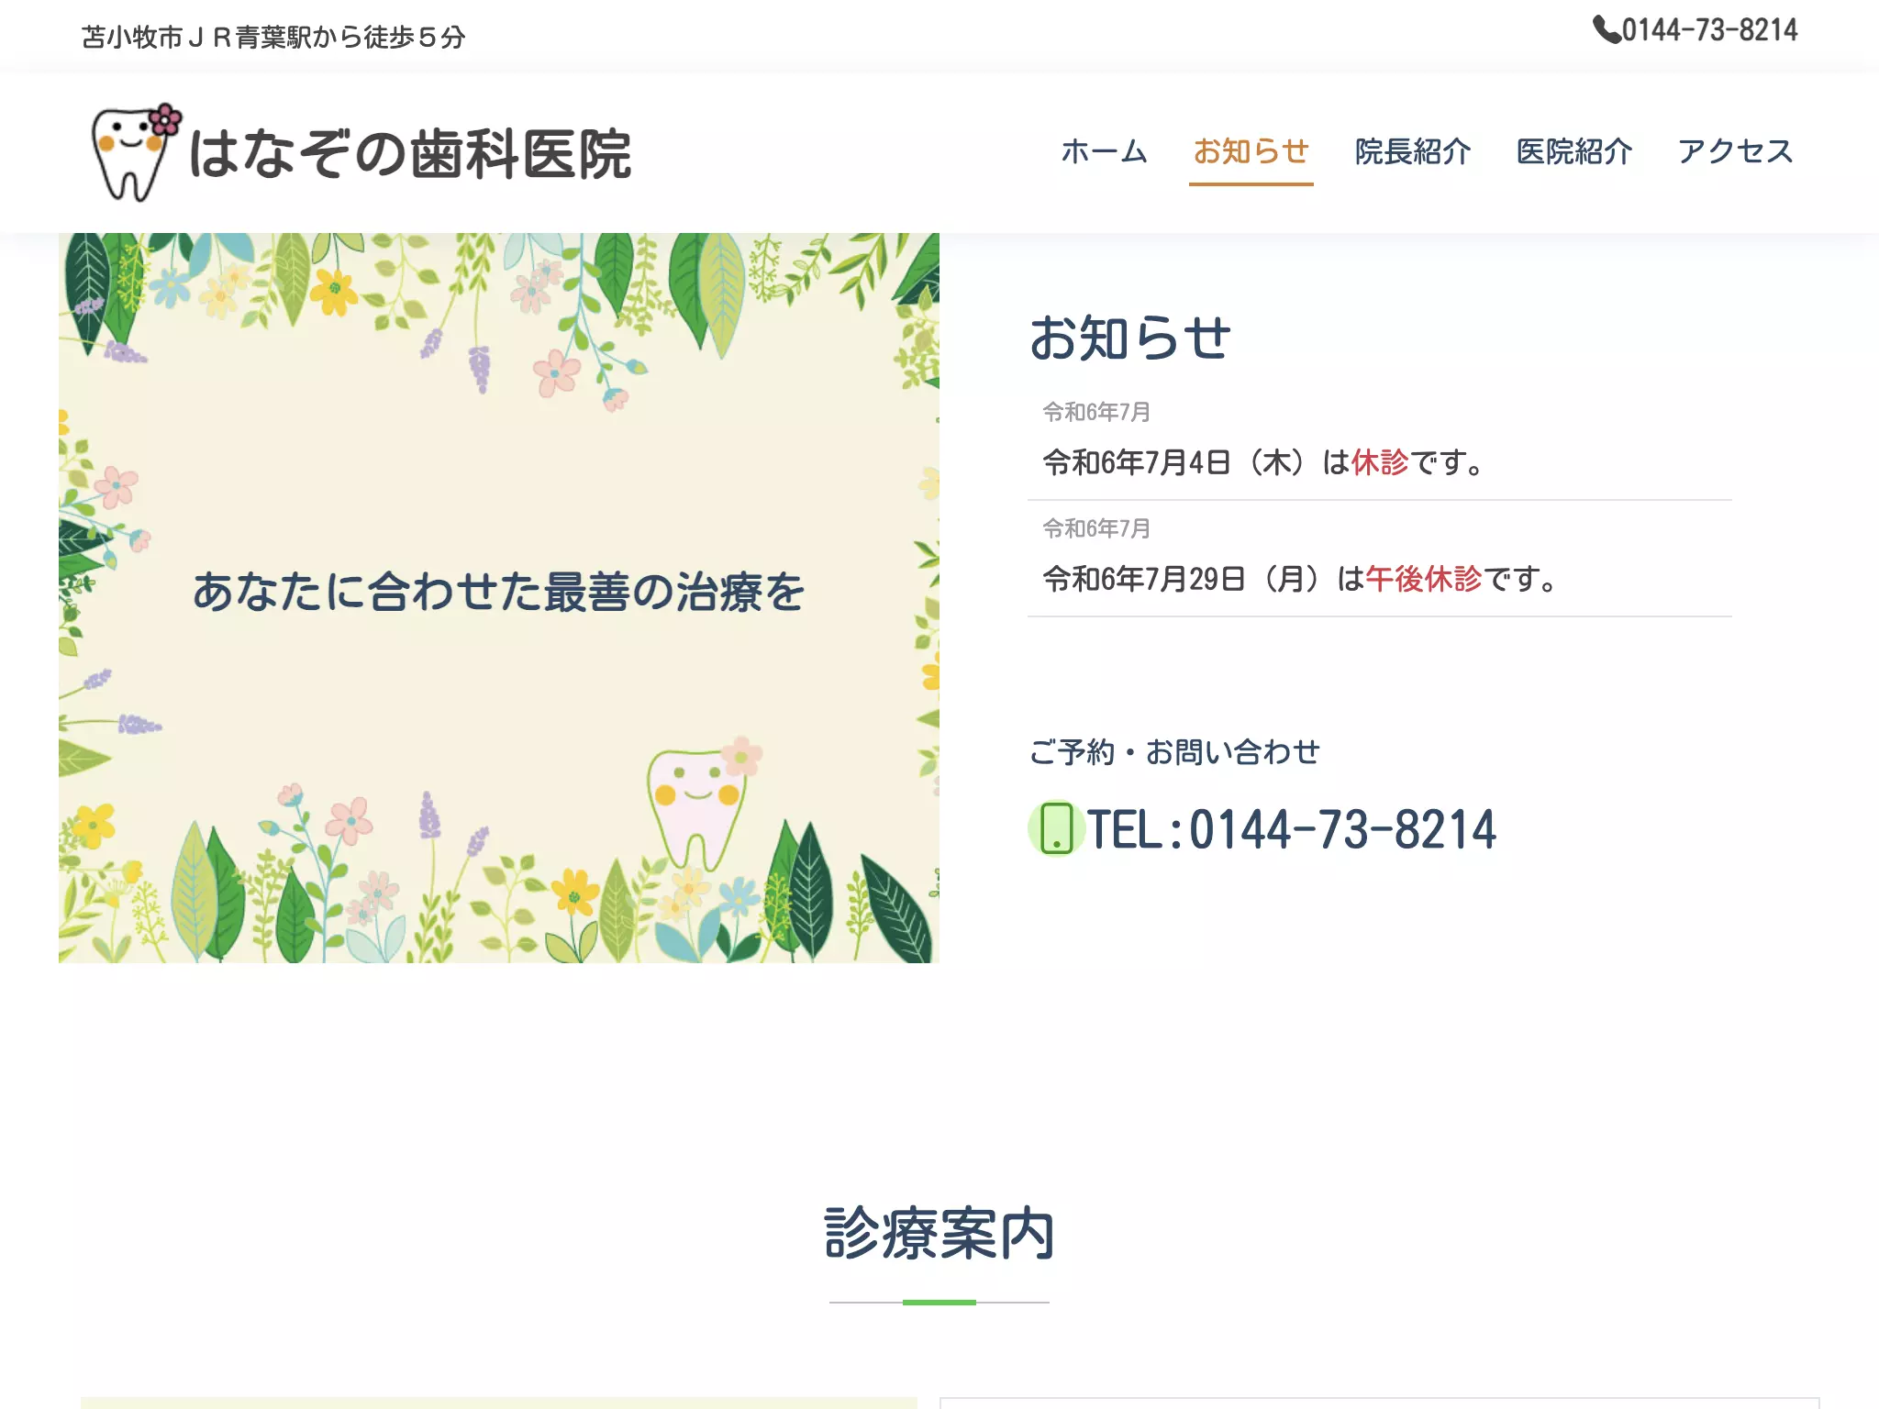The width and height of the screenshot is (1879, 1409).
Task: Open the アクセス navigation link
Action: click(1735, 151)
